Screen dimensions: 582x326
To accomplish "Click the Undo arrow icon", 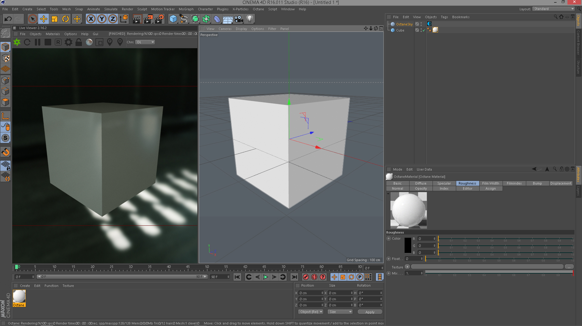I will point(8,19).
